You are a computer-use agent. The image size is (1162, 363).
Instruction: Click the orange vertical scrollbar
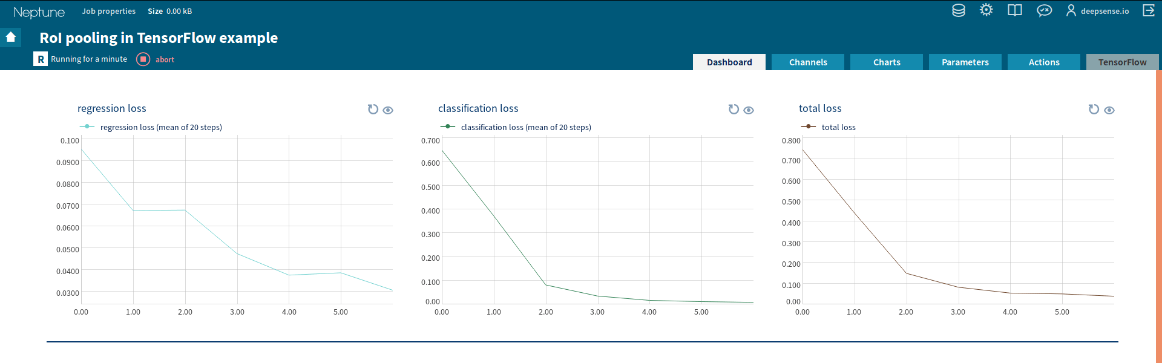[1158, 212]
